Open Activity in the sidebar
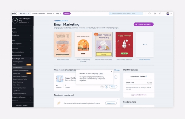The image size is (185, 119). pyautogui.click(x=14, y=32)
